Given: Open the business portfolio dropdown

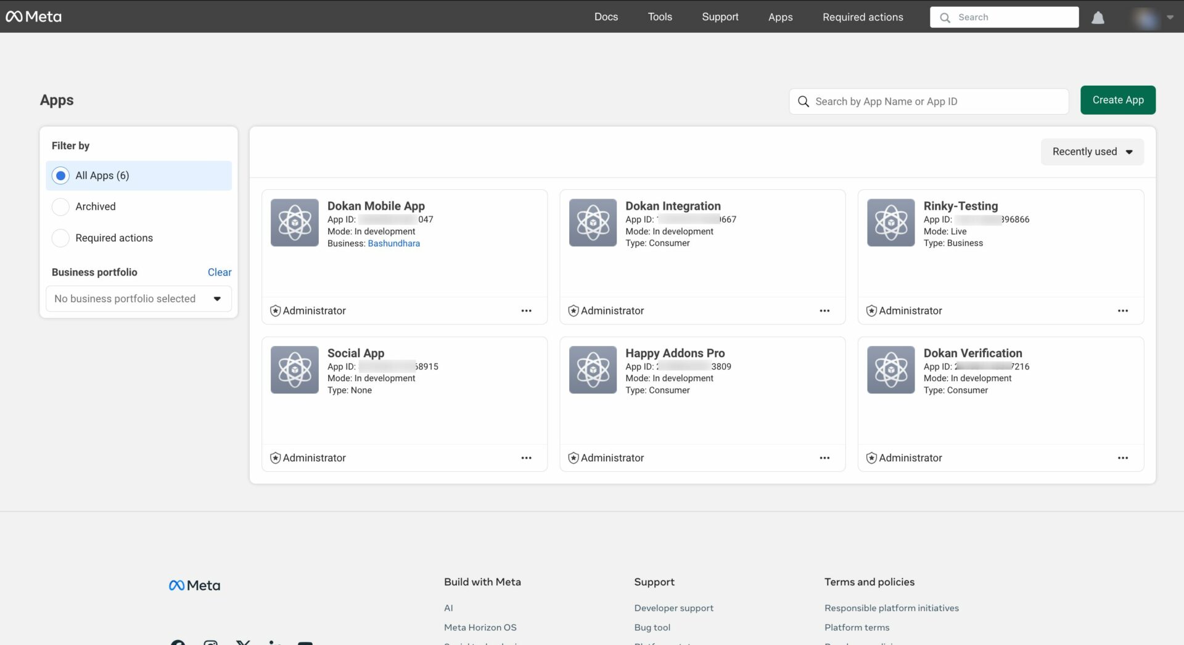Looking at the screenshot, I should click(139, 298).
